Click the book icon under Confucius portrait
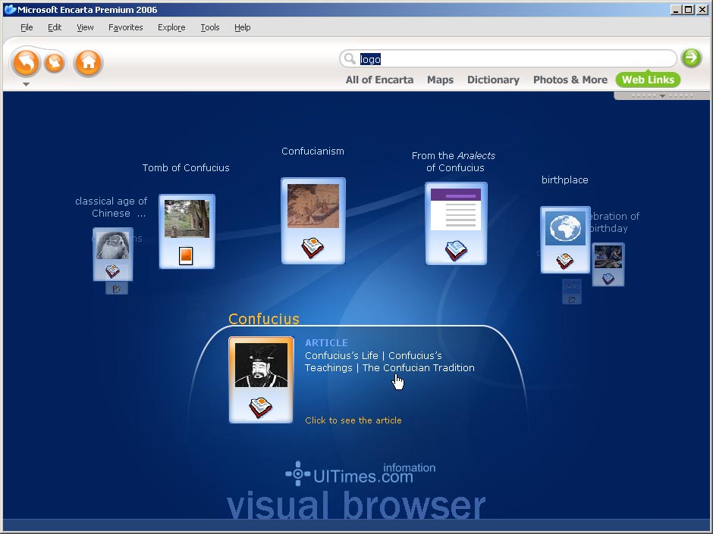 tap(261, 408)
